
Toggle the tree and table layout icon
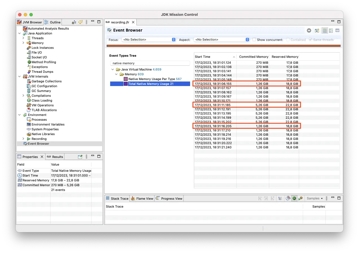coord(325,30)
